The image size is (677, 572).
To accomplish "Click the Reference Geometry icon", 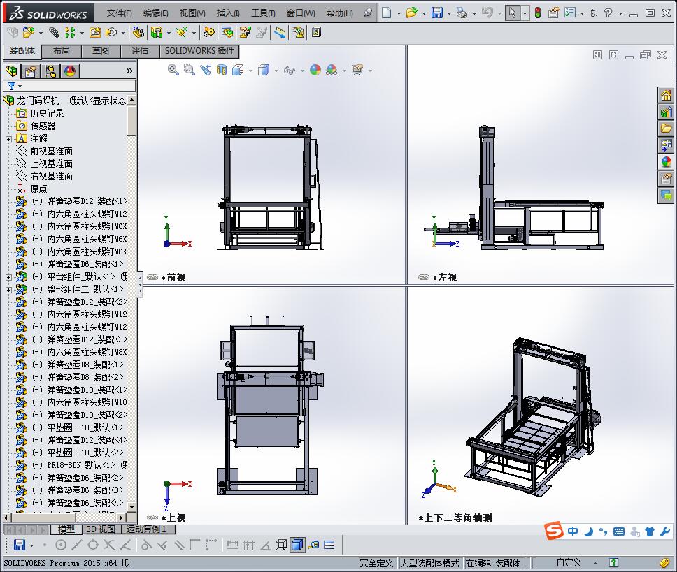I will coord(181,32).
